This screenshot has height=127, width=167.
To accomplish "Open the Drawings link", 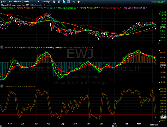I will click(x=47, y=5).
